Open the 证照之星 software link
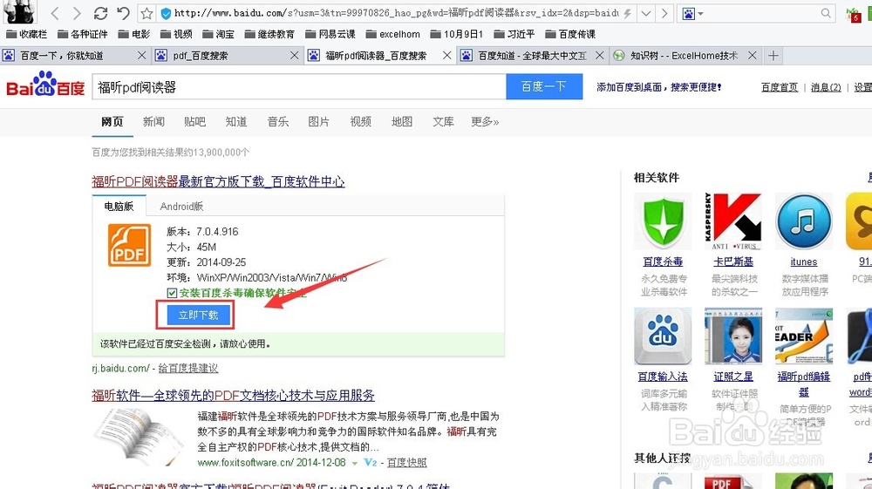The width and height of the screenshot is (872, 489). (733, 377)
